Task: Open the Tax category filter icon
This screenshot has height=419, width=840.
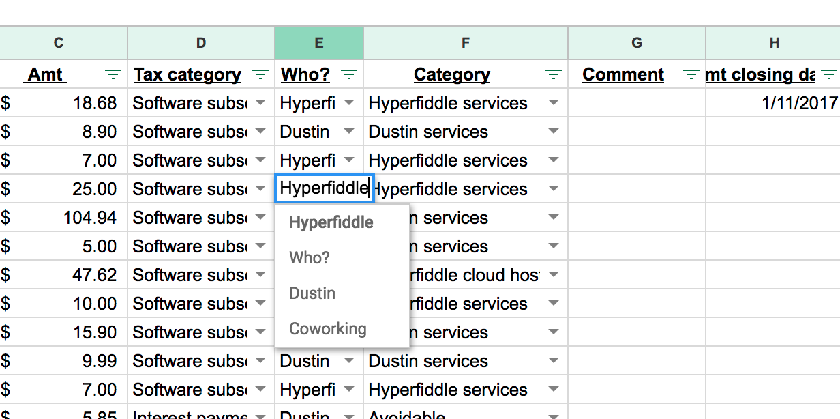Action: click(260, 74)
